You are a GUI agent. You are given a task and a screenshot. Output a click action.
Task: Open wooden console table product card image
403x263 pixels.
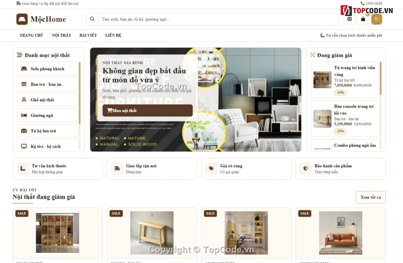(152, 233)
